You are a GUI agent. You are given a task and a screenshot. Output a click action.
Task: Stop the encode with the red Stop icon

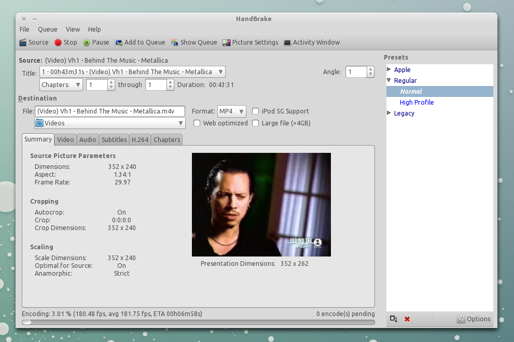pos(58,42)
